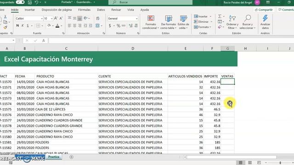Adjust the zoom slider
294x165 pixels.
point(280,163)
